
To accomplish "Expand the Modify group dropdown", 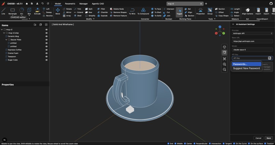I will pos(93,19).
